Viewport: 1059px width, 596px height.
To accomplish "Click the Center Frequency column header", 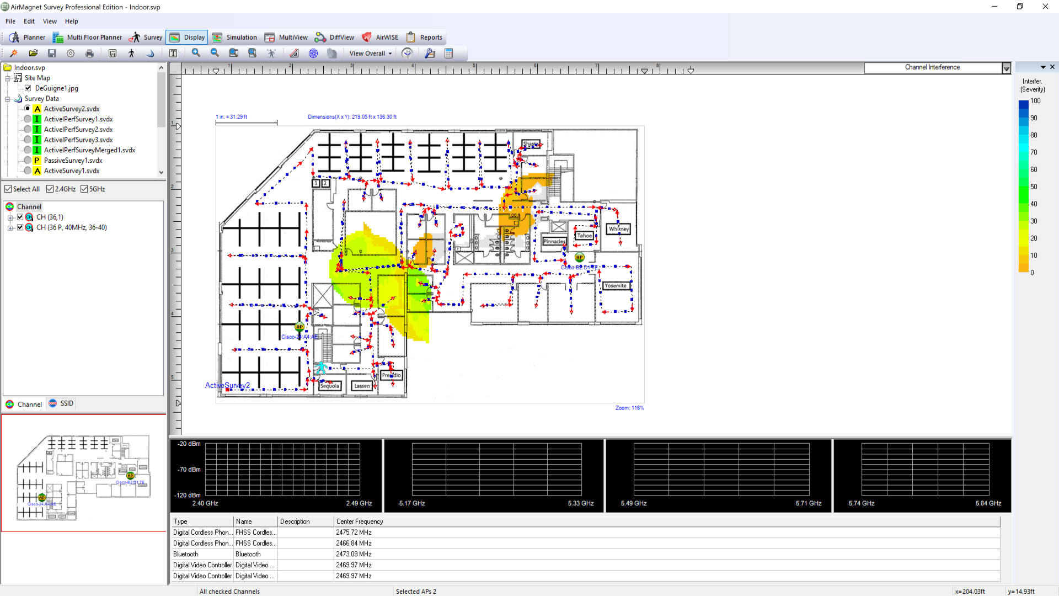I will point(360,521).
